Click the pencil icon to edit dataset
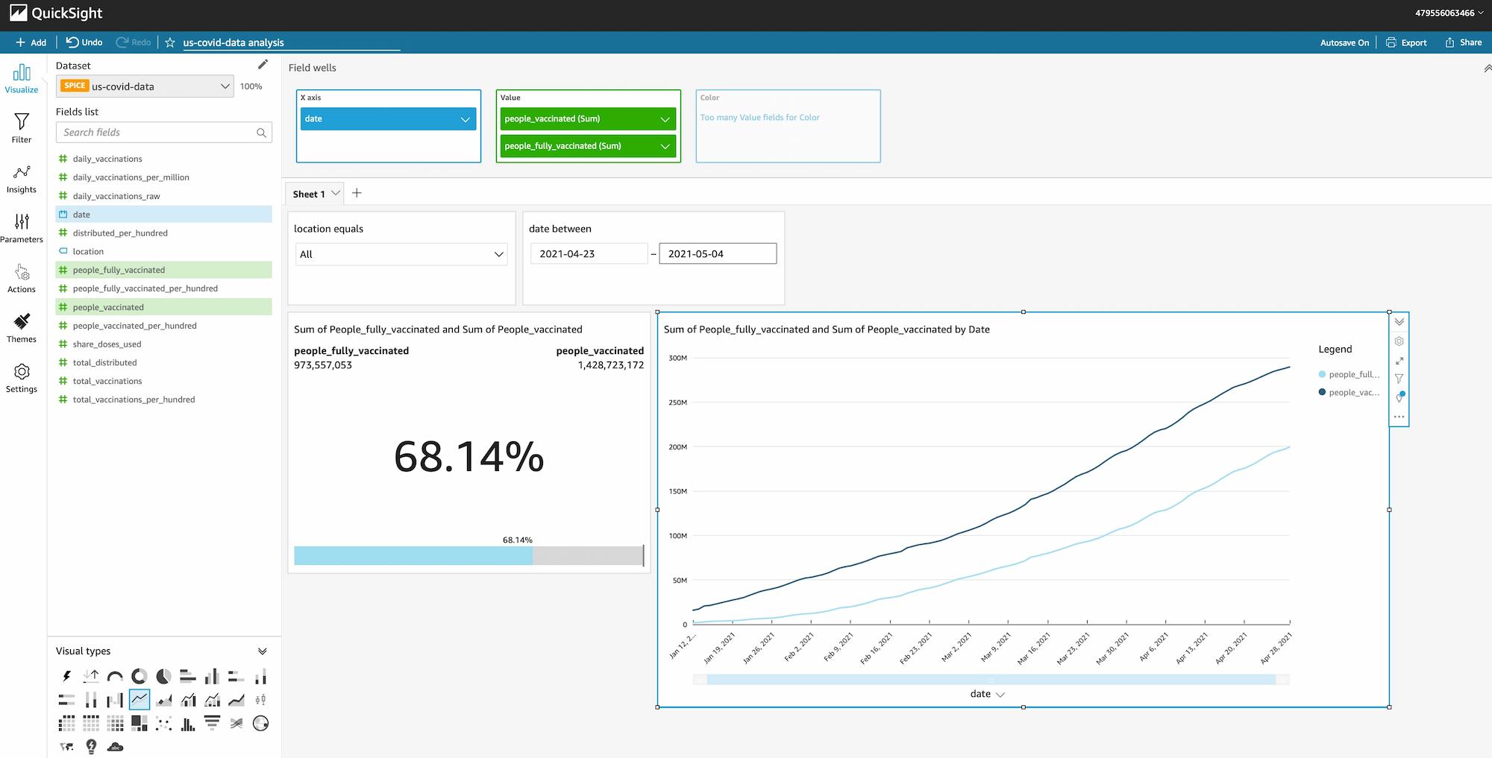This screenshot has width=1492, height=758. pyautogui.click(x=263, y=65)
